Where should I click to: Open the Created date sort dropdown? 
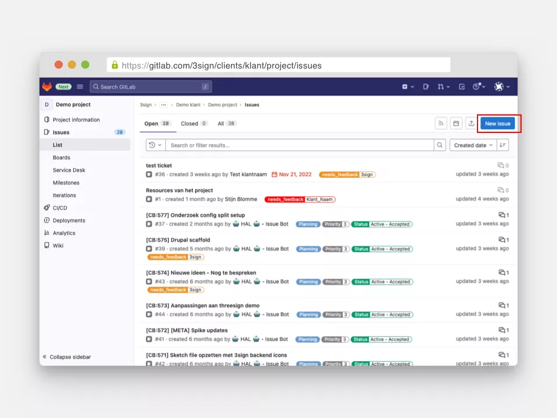(473, 145)
